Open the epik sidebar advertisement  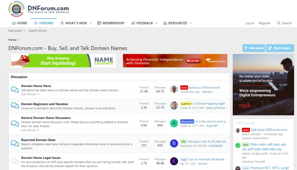tap(263, 84)
